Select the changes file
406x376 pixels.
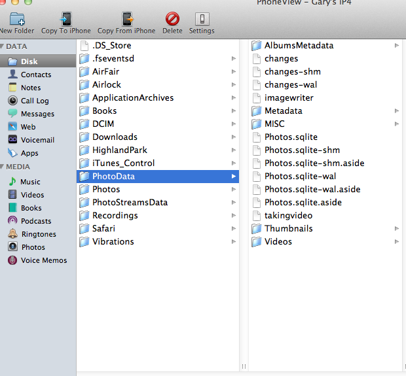click(x=325, y=59)
